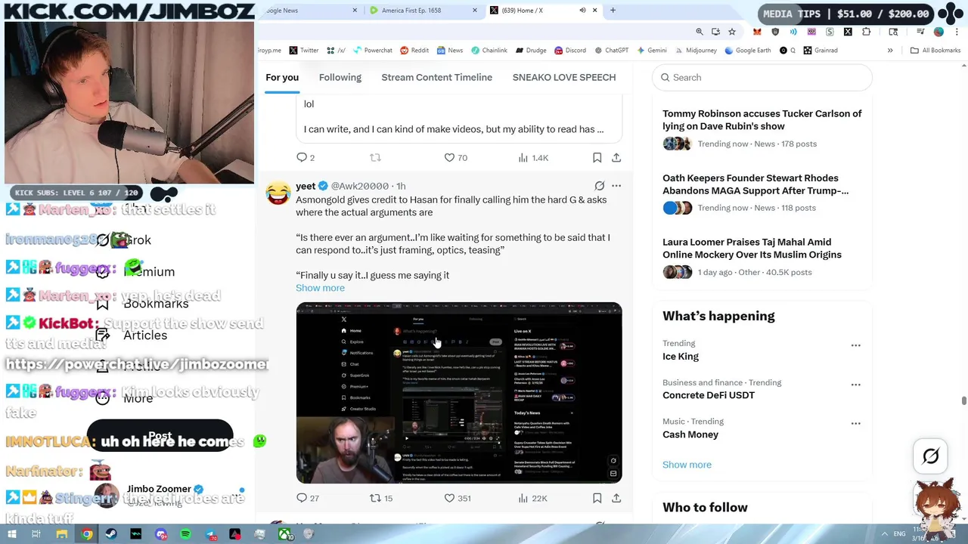Open Discord from the taskbar

pyautogui.click(x=161, y=534)
